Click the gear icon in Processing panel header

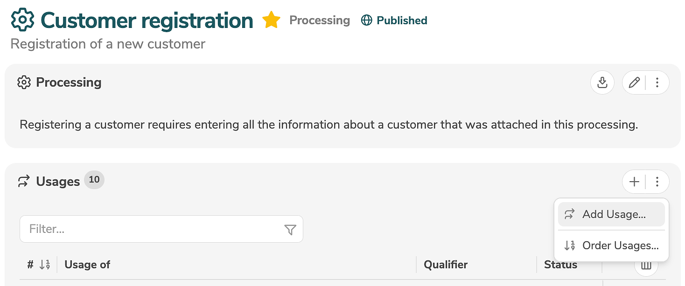[24, 82]
